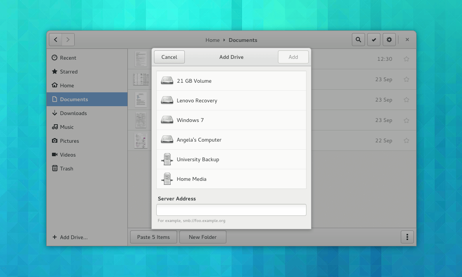Open the three-dot menu at bottom right
This screenshot has width=462, height=277.
point(407,237)
